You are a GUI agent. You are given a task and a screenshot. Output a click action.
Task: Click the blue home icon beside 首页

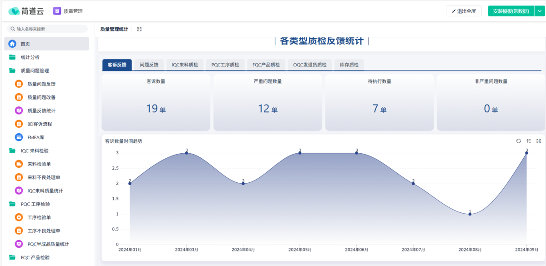pos(12,44)
